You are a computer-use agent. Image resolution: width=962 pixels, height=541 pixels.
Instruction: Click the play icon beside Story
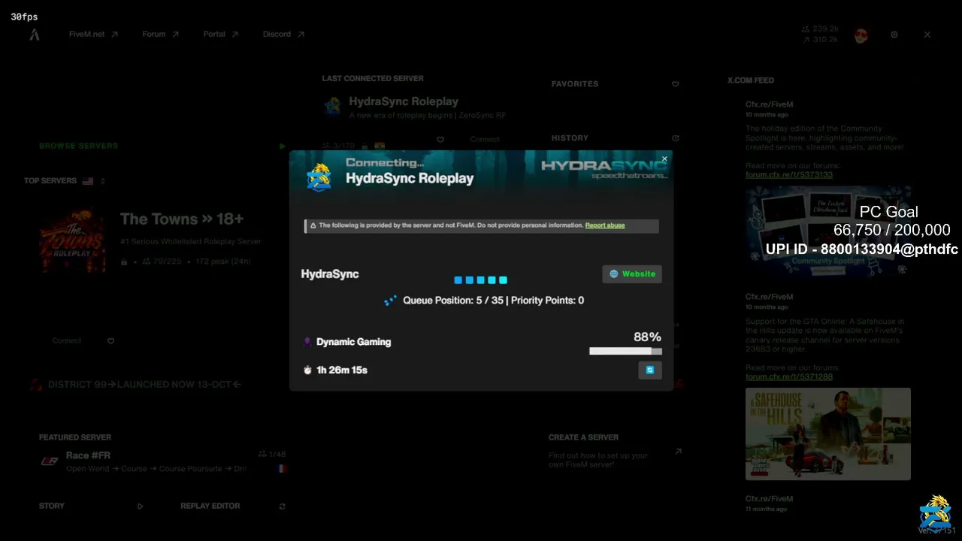click(x=141, y=506)
